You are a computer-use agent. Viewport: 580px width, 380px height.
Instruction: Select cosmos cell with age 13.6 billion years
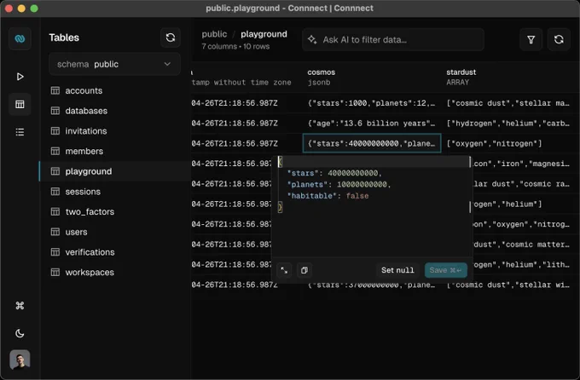point(372,124)
